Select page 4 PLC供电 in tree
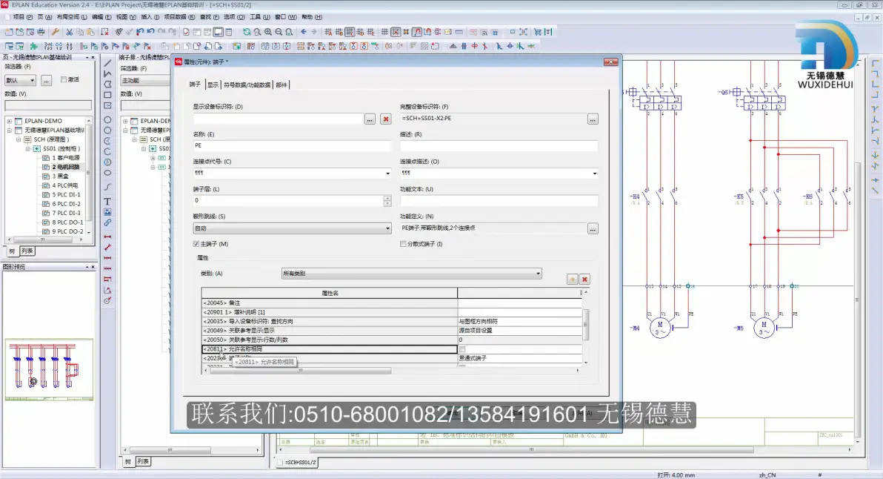883x479 pixels. click(x=65, y=185)
